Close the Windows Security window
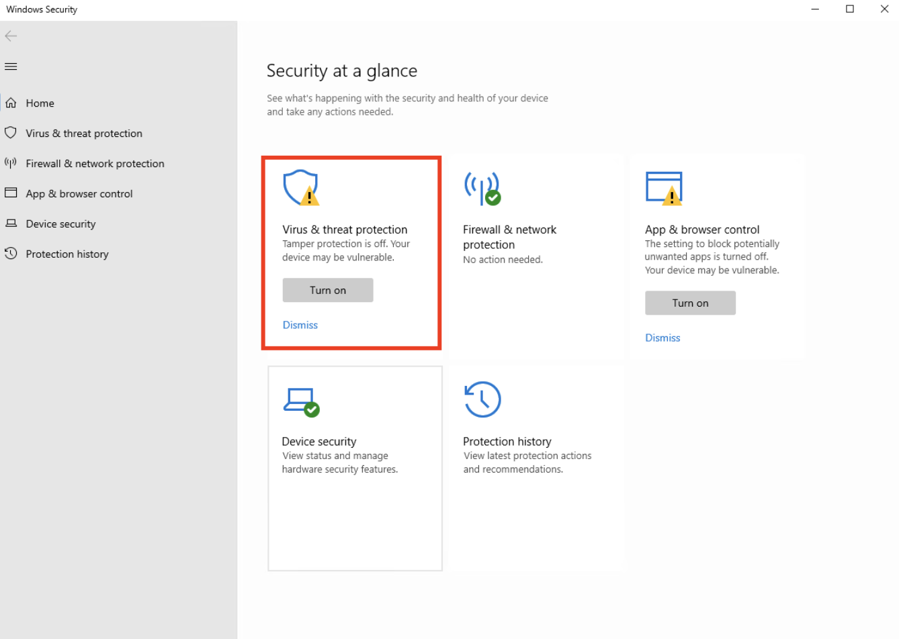899x639 pixels. coord(884,9)
